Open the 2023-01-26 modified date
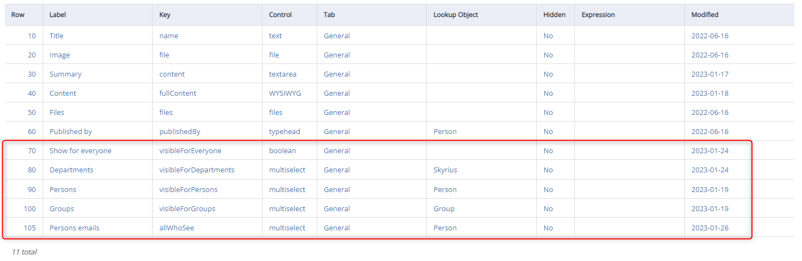The width and height of the screenshot is (802, 261). (x=710, y=228)
